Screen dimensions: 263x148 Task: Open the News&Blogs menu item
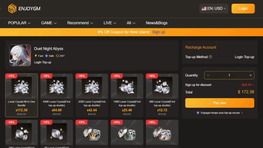click(157, 23)
